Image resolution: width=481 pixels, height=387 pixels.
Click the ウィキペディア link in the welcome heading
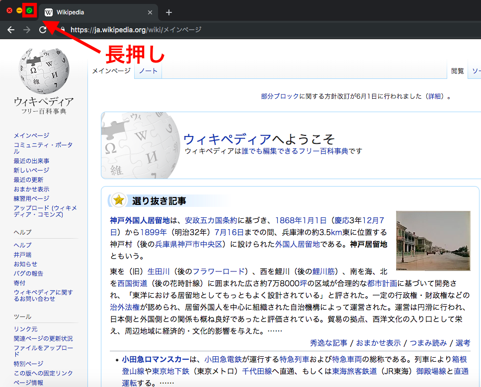coord(227,139)
